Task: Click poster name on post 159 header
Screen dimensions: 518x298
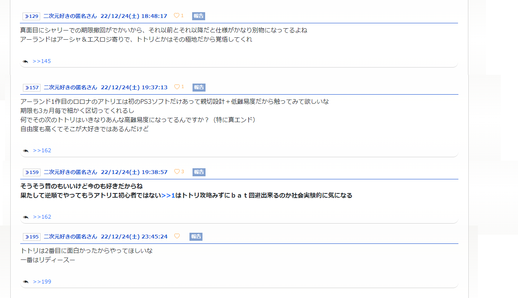Action: pos(71,172)
